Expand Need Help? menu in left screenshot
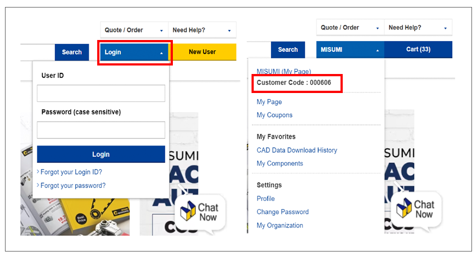The image size is (476, 257). point(202,30)
